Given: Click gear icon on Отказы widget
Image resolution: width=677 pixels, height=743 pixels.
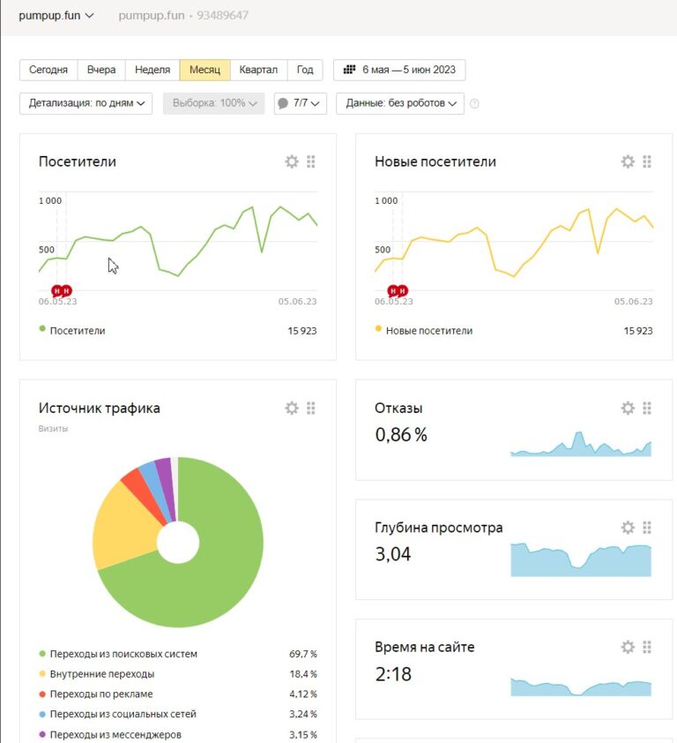Looking at the screenshot, I should click(628, 408).
